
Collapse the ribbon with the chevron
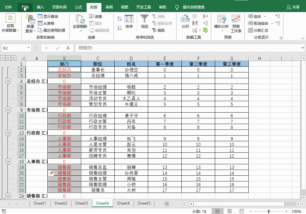pyautogui.click(x=303, y=38)
